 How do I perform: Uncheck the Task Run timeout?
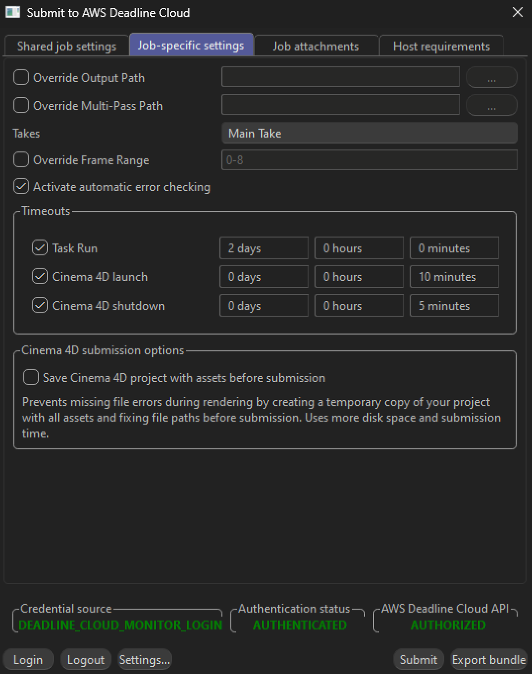click(41, 247)
